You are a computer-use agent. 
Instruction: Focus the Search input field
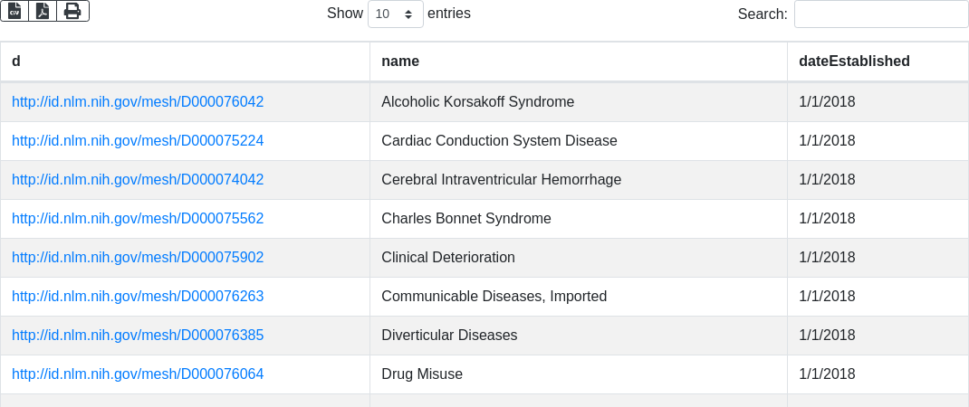tap(880, 14)
